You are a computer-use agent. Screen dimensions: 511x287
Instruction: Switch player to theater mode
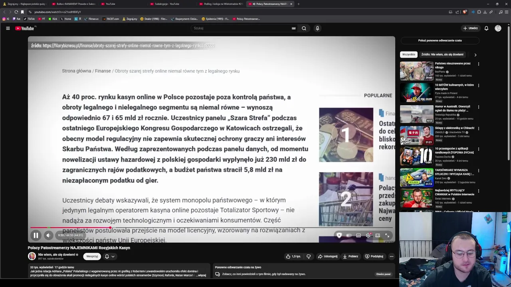click(x=378, y=236)
